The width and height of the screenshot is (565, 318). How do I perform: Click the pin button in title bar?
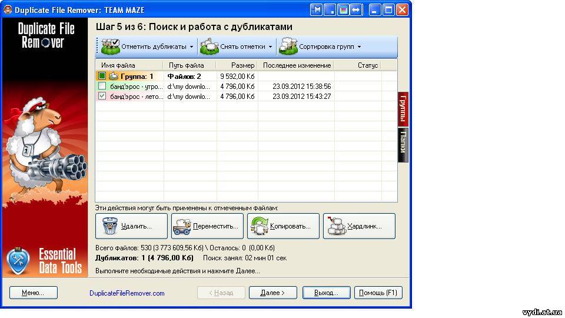click(x=316, y=10)
